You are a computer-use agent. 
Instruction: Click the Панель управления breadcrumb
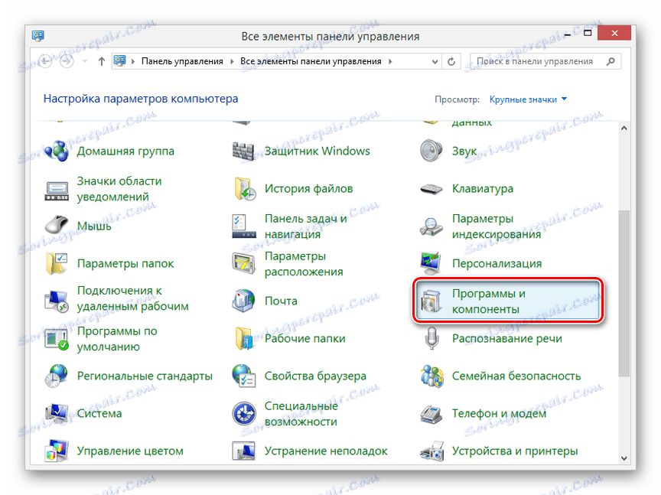click(x=182, y=61)
